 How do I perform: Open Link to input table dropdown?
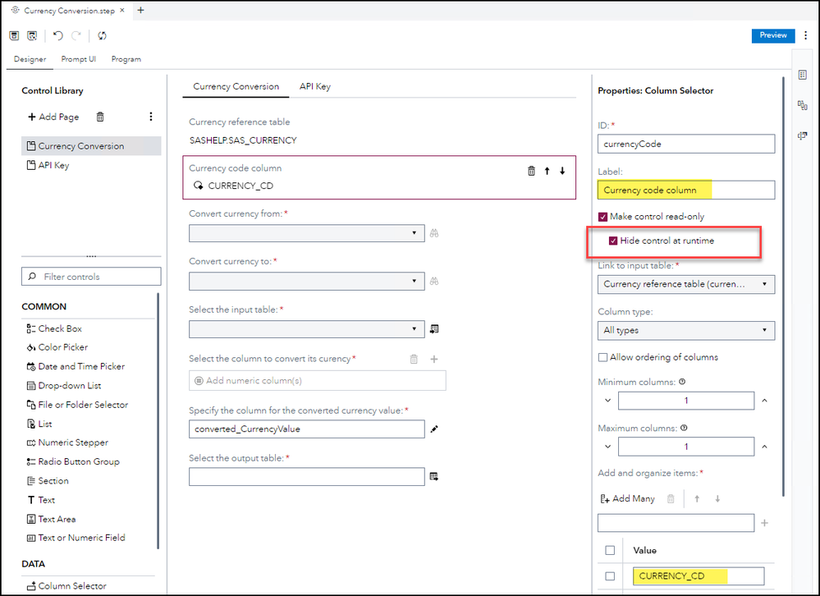[686, 284]
